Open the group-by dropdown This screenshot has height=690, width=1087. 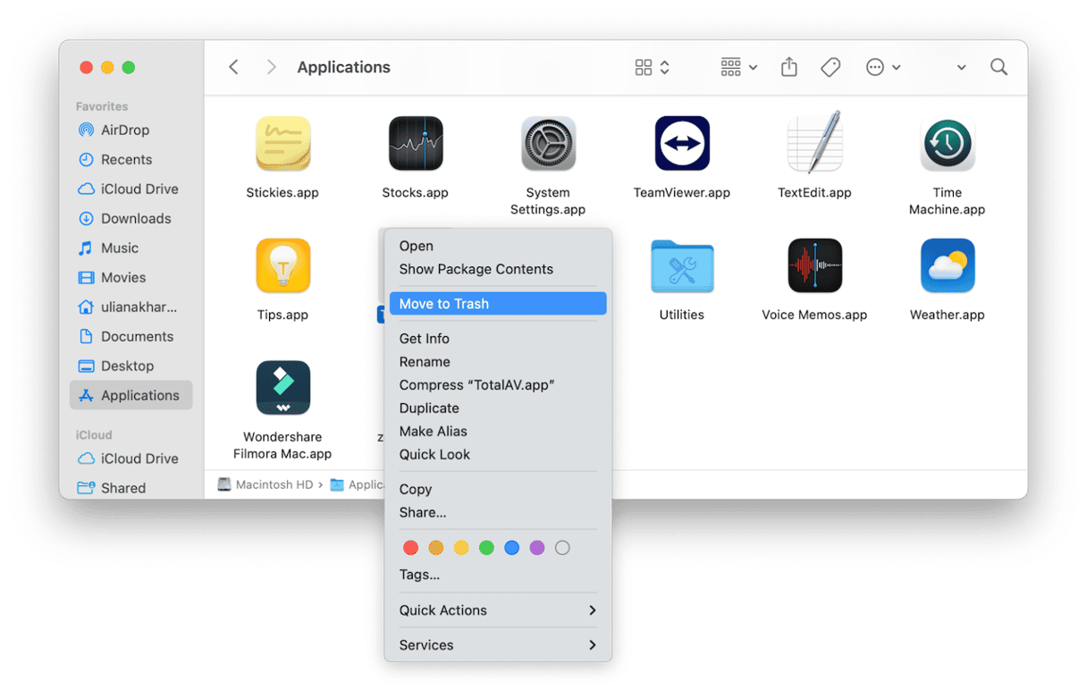(x=739, y=67)
